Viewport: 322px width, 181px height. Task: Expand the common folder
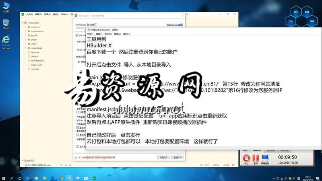[x=26, y=27]
